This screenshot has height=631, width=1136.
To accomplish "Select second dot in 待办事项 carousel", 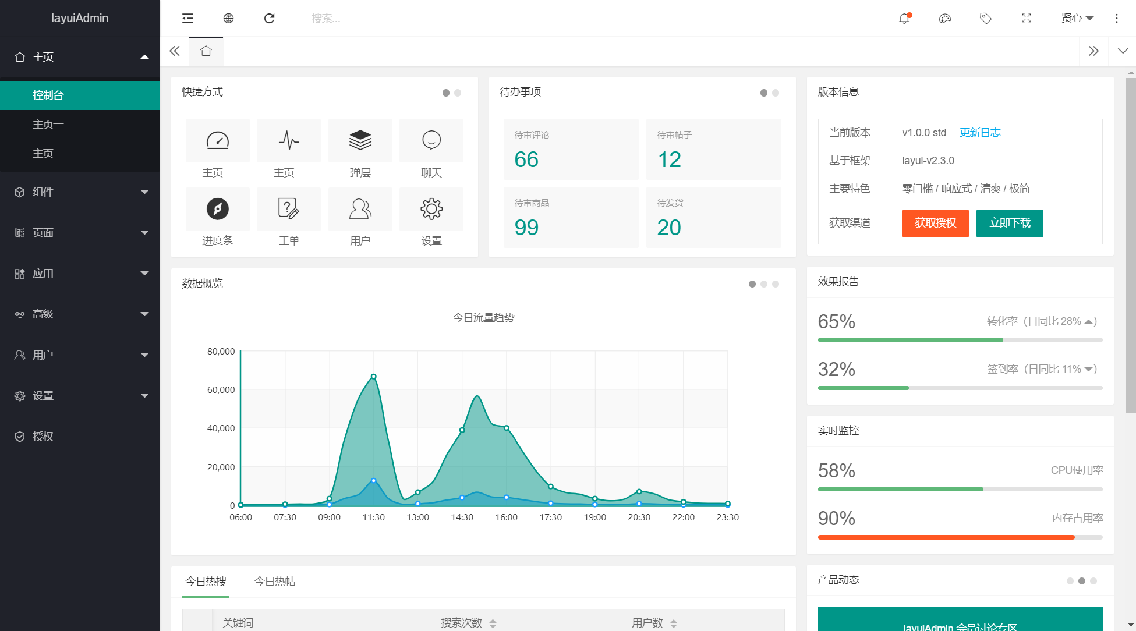I will tap(776, 93).
